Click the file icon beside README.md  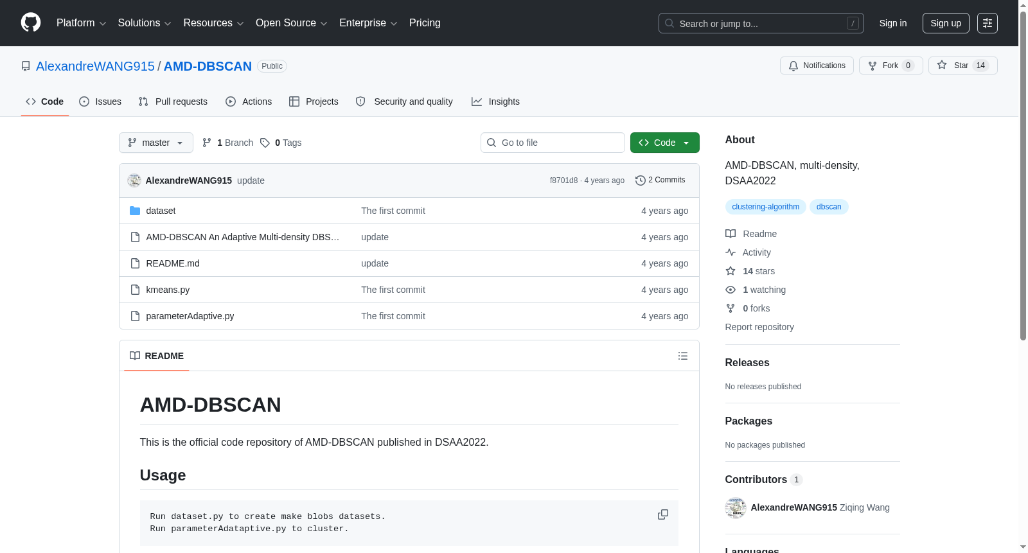point(135,263)
